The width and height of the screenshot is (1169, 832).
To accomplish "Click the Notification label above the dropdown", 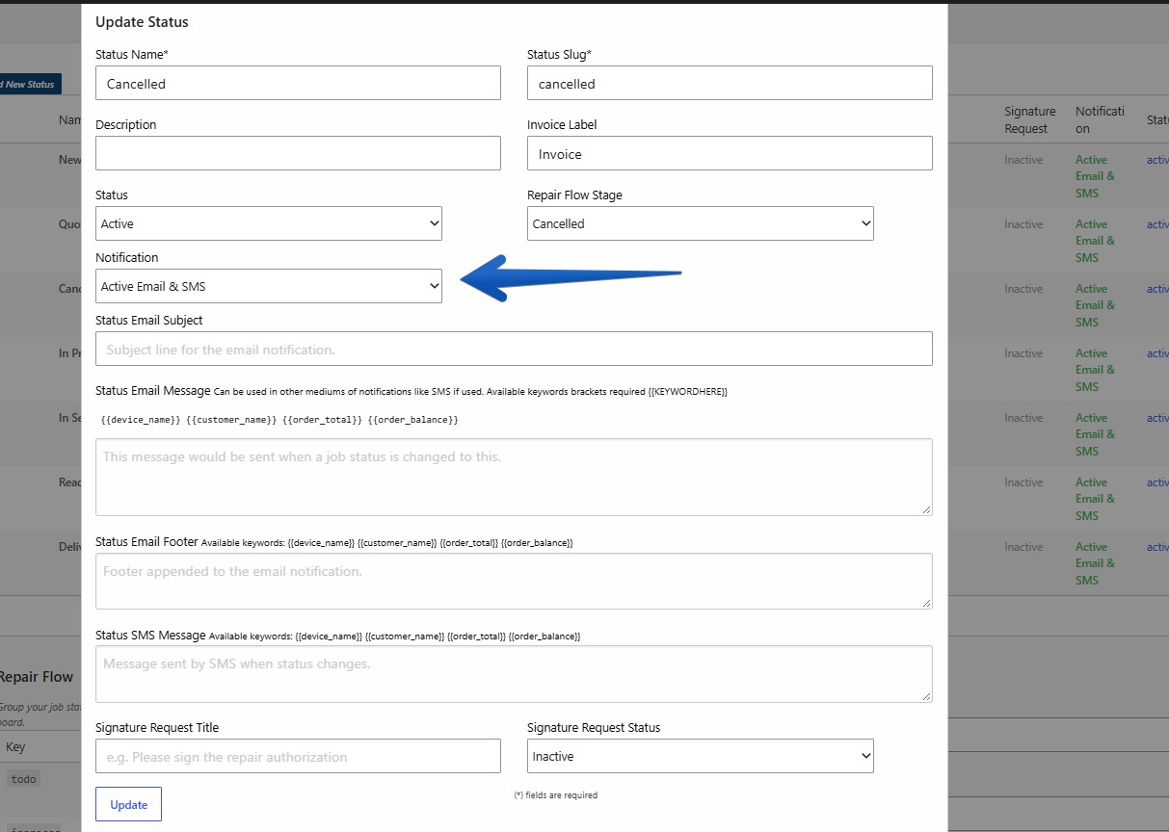I will 127,258.
